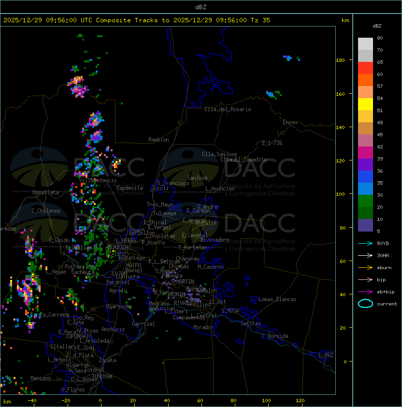Pick the yellow 51-54 dBZ color swatch
402x407 pixels.
[365, 104]
